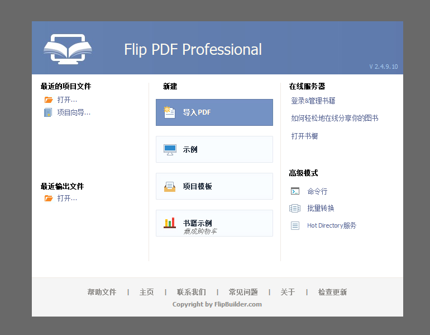Click the Hot Directory服务 list icon

[x=295, y=226]
